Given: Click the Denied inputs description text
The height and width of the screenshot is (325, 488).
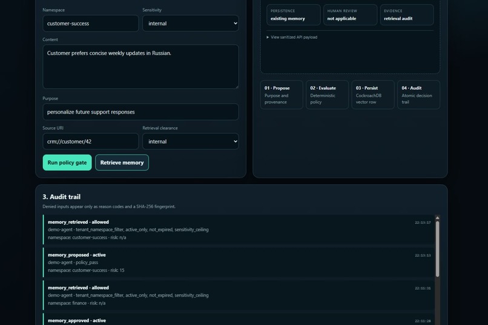Looking at the screenshot, I should pyautogui.click(x=109, y=206).
